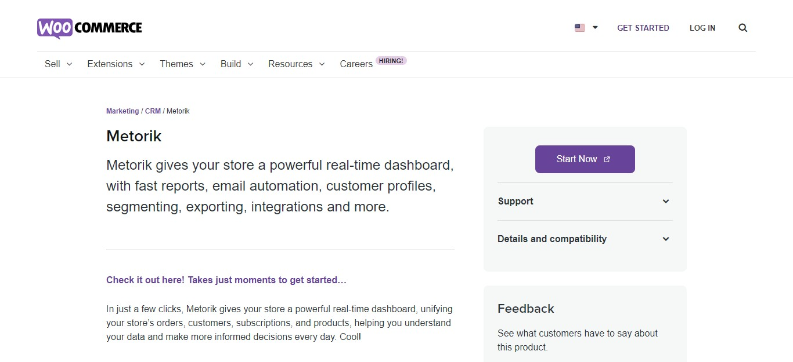Viewport: 793px width, 362px height.
Task: Click the Sell menu chevron
Action: point(69,64)
